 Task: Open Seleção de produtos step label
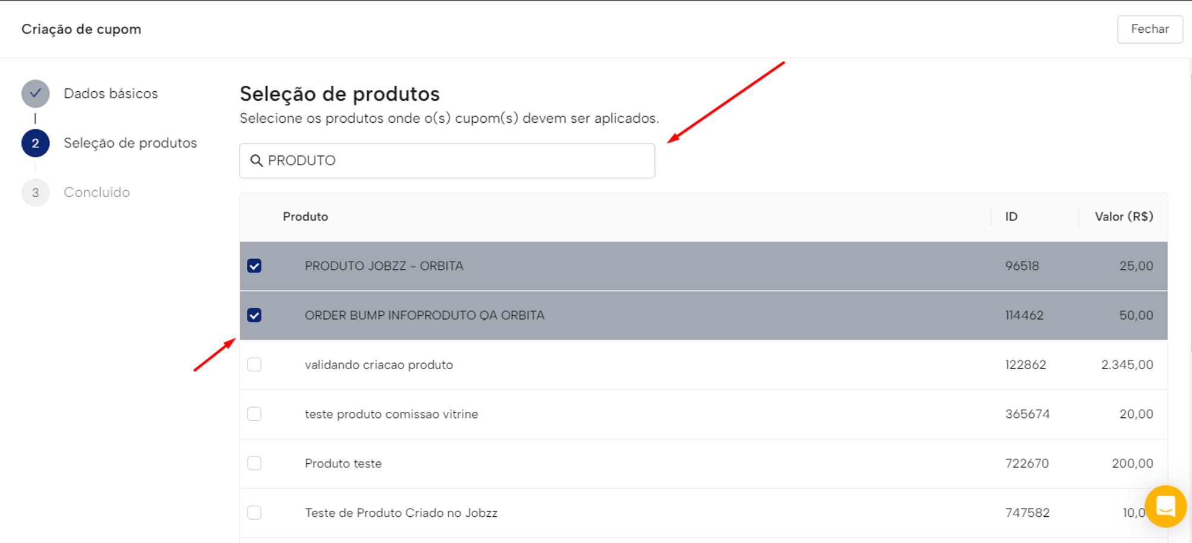130,143
